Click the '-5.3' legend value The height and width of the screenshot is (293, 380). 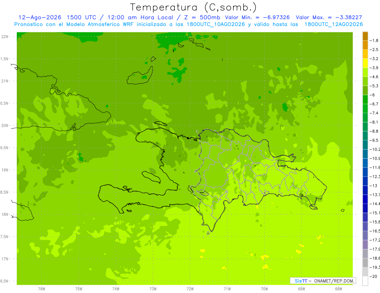375,86
